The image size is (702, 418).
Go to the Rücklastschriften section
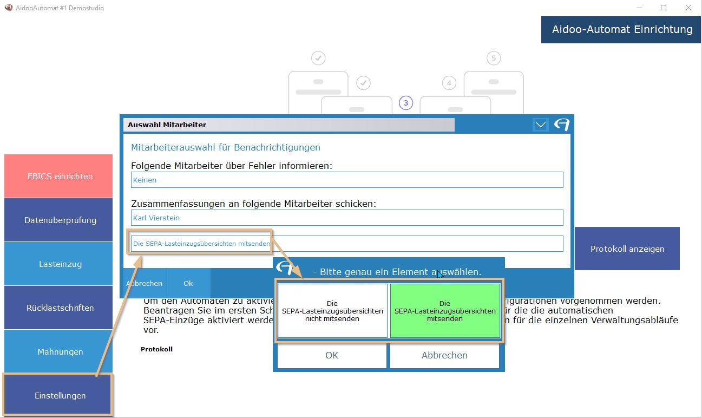point(58,308)
